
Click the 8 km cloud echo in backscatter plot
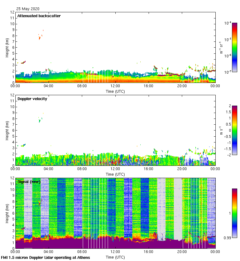coord(40,37)
